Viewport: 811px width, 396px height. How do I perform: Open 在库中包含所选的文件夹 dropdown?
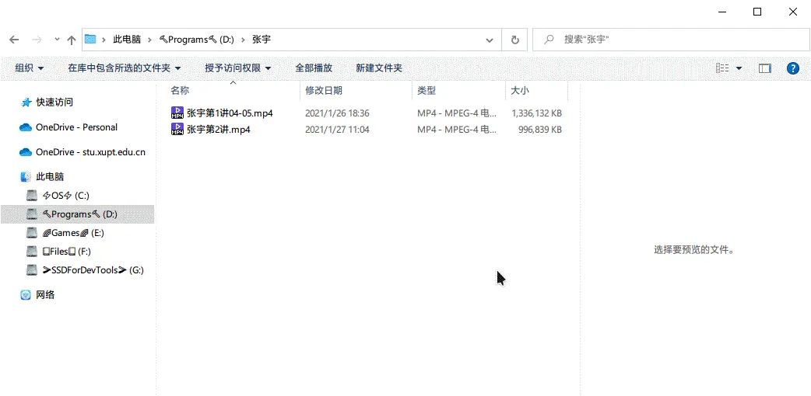(125, 68)
